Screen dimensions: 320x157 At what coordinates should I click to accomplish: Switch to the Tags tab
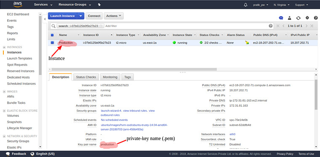[128, 77]
